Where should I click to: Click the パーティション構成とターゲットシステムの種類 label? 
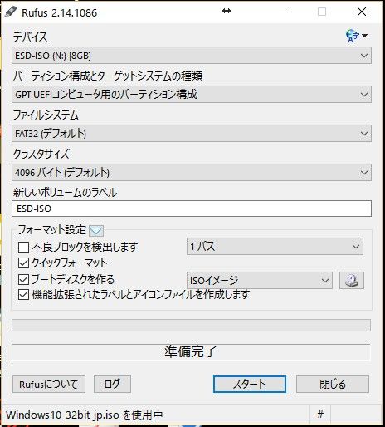click(108, 76)
